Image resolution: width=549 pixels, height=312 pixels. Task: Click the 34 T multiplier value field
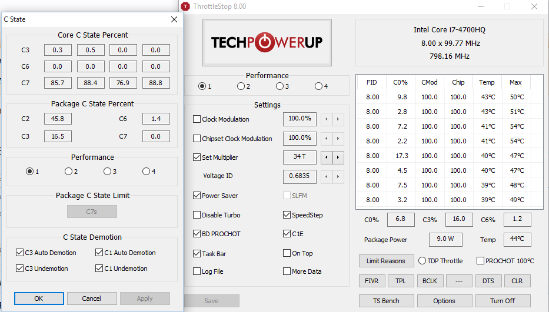click(300, 157)
